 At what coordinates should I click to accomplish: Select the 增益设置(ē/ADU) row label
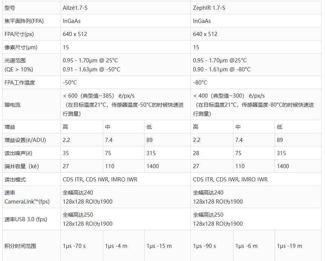click(25, 140)
